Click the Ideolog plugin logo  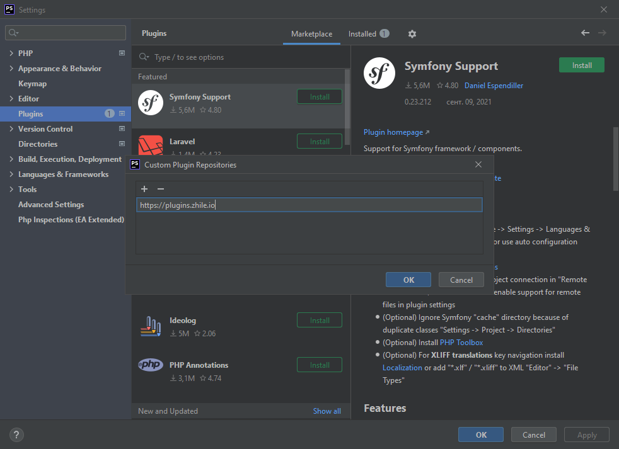(151, 326)
